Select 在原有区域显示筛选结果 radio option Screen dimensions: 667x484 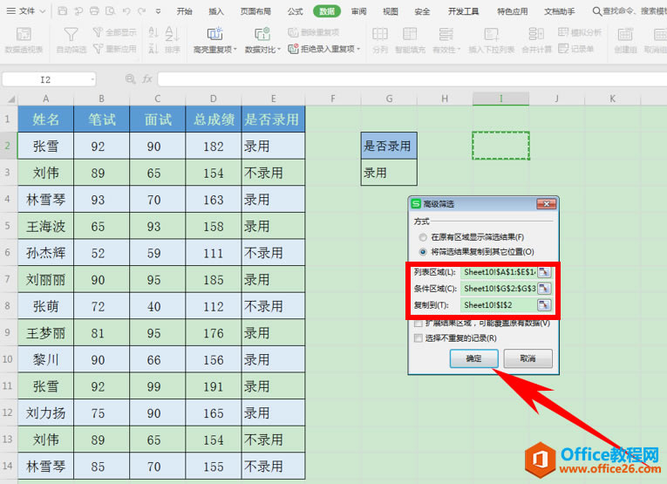pyautogui.click(x=423, y=237)
